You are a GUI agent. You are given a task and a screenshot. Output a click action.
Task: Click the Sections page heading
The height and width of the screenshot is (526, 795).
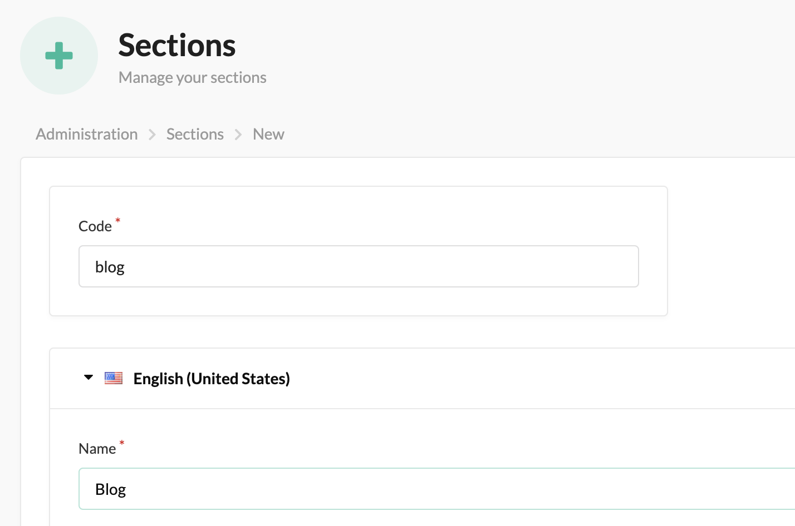(x=177, y=45)
